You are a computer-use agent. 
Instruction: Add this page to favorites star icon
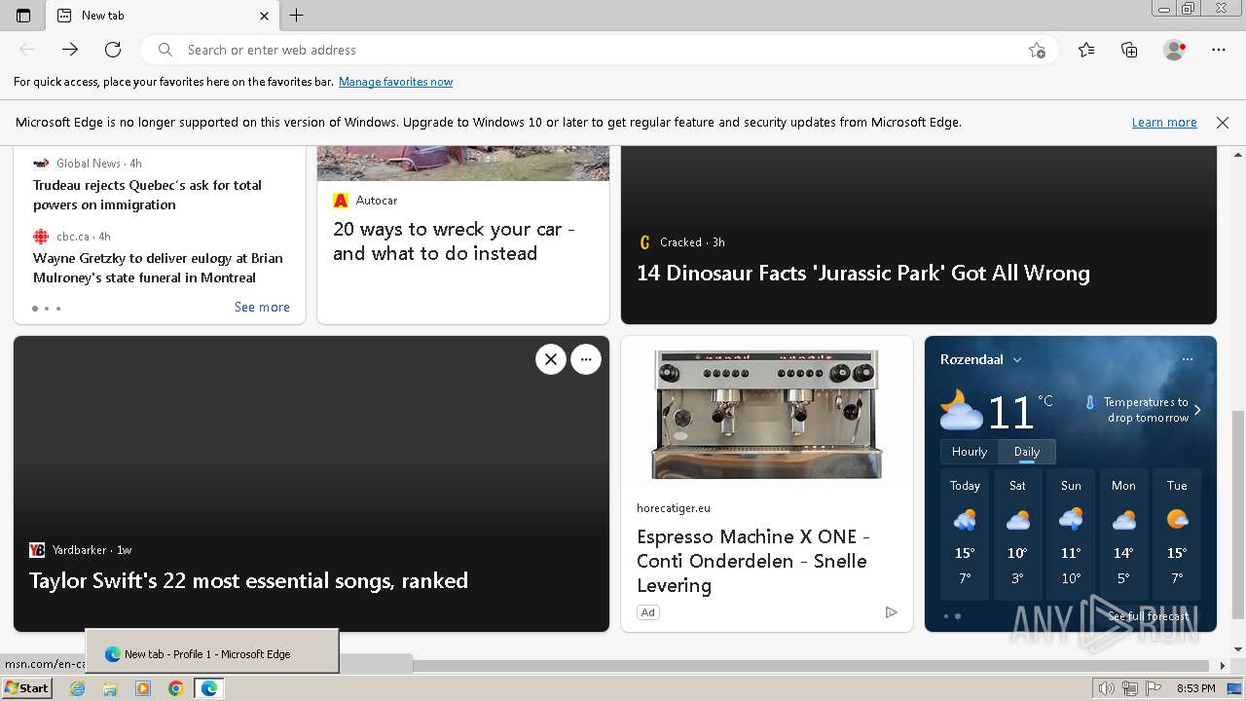(x=1037, y=50)
